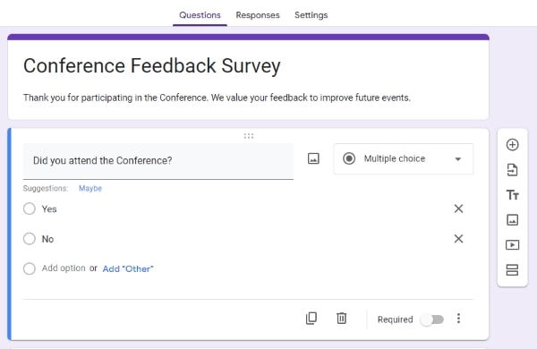The height and width of the screenshot is (349, 537).
Task: Remove the Yes option
Action: pyautogui.click(x=458, y=209)
